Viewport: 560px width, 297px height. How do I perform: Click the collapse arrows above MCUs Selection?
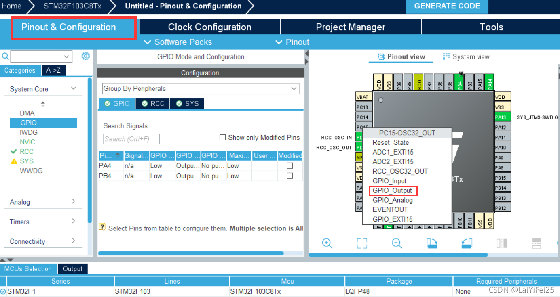[7, 260]
